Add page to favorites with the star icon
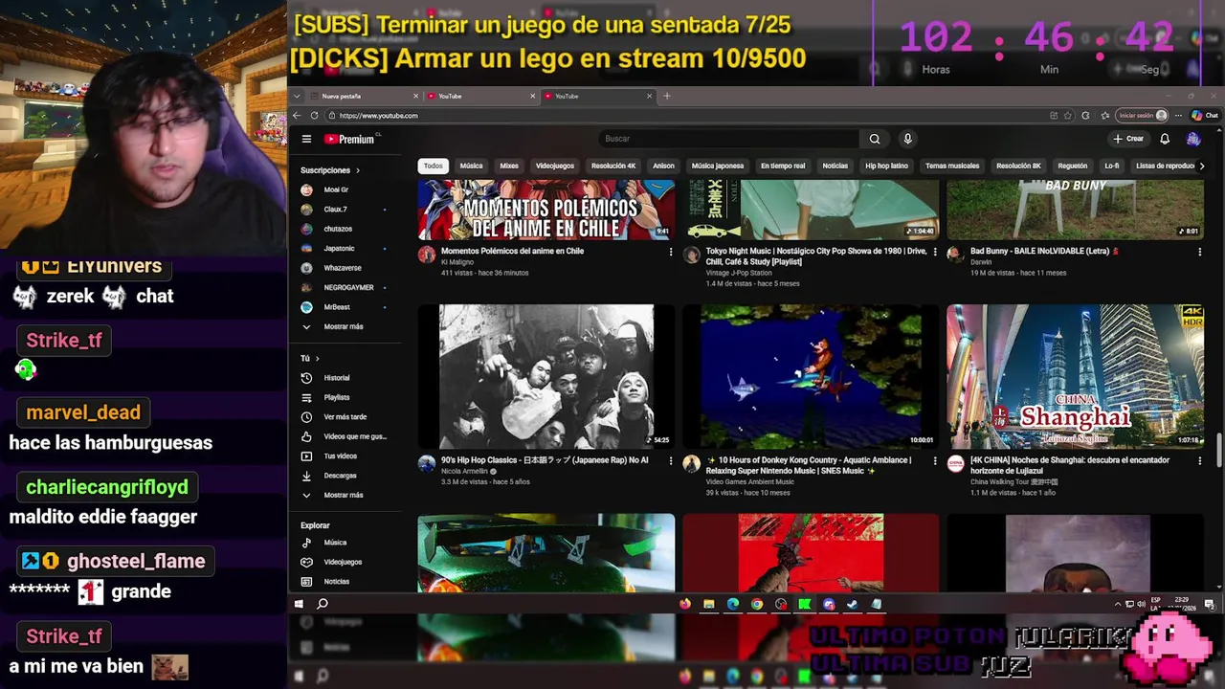Viewport: 1225px width, 689px height. coord(1068,116)
